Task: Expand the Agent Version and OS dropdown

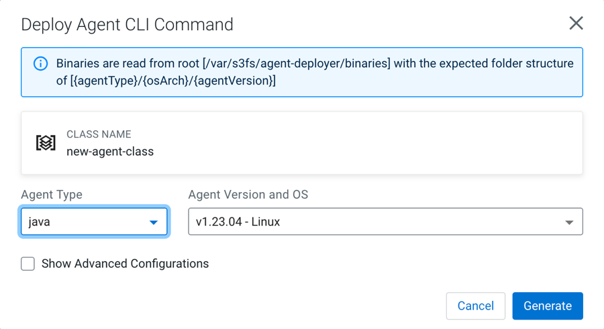Action: 385,222
